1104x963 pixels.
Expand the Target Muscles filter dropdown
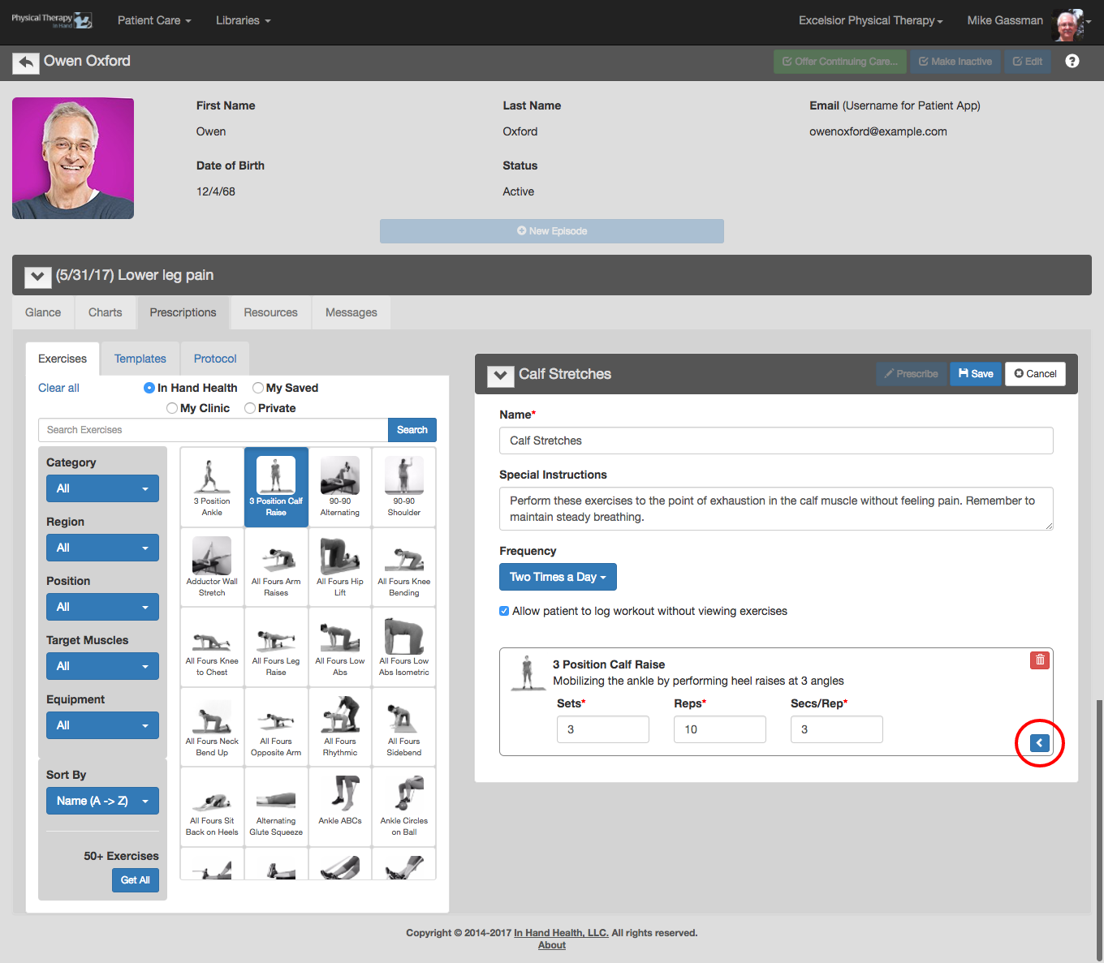point(102,666)
